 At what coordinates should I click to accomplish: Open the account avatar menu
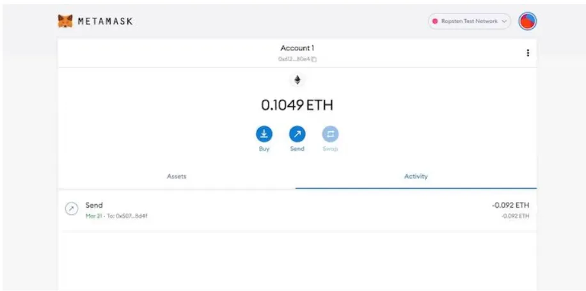click(527, 21)
